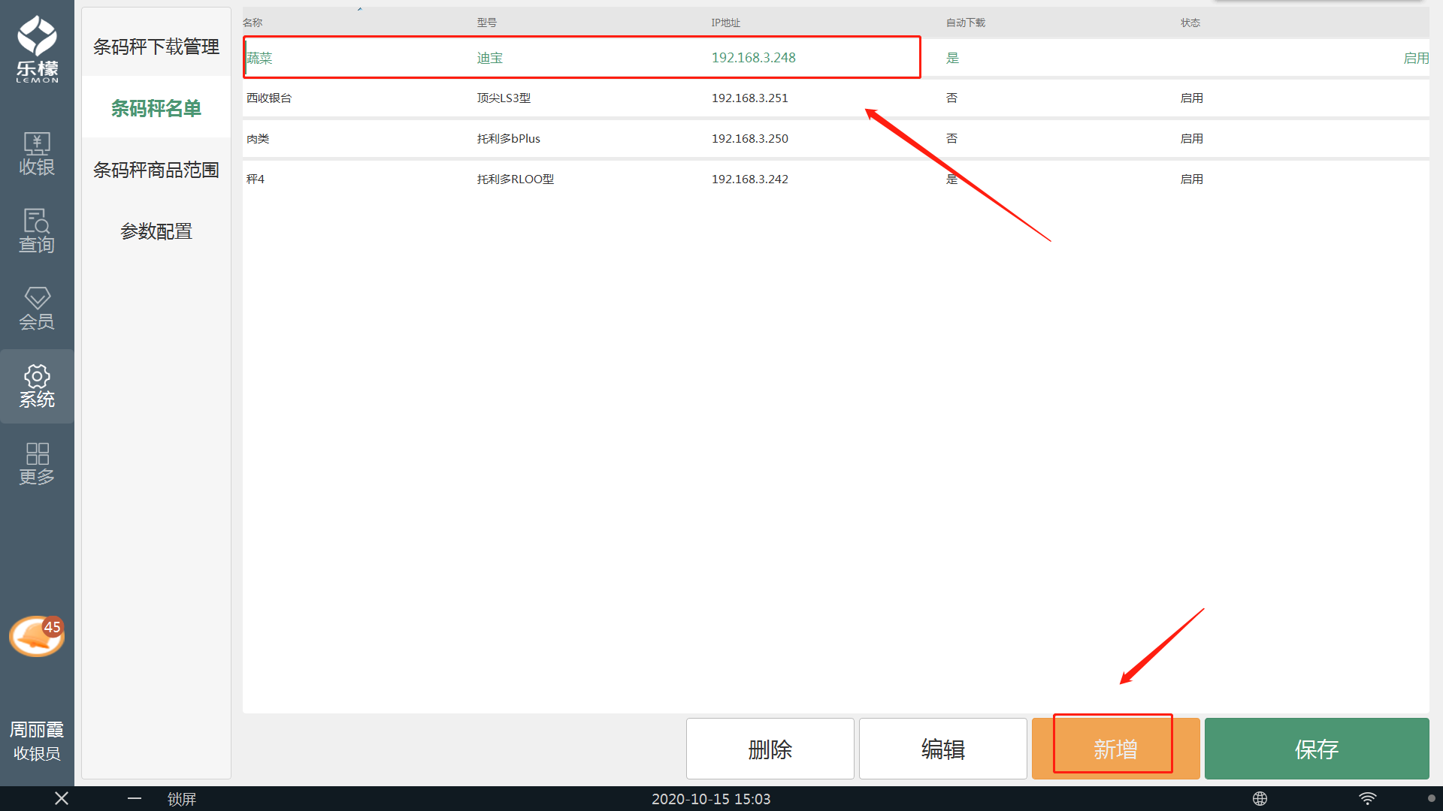Click 锁屏 lock screen
Image resolution: width=1443 pixels, height=811 pixels.
click(182, 799)
